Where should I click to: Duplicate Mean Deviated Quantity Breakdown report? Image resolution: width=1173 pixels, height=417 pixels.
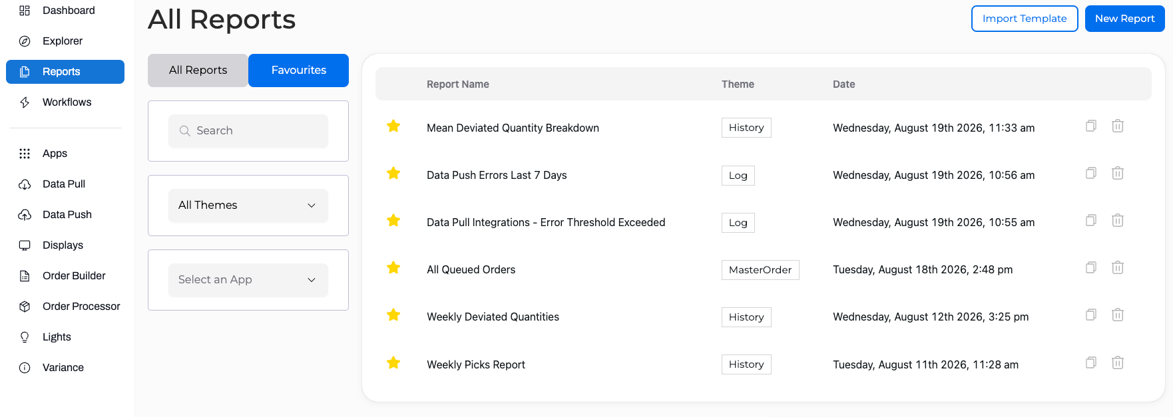(x=1091, y=126)
